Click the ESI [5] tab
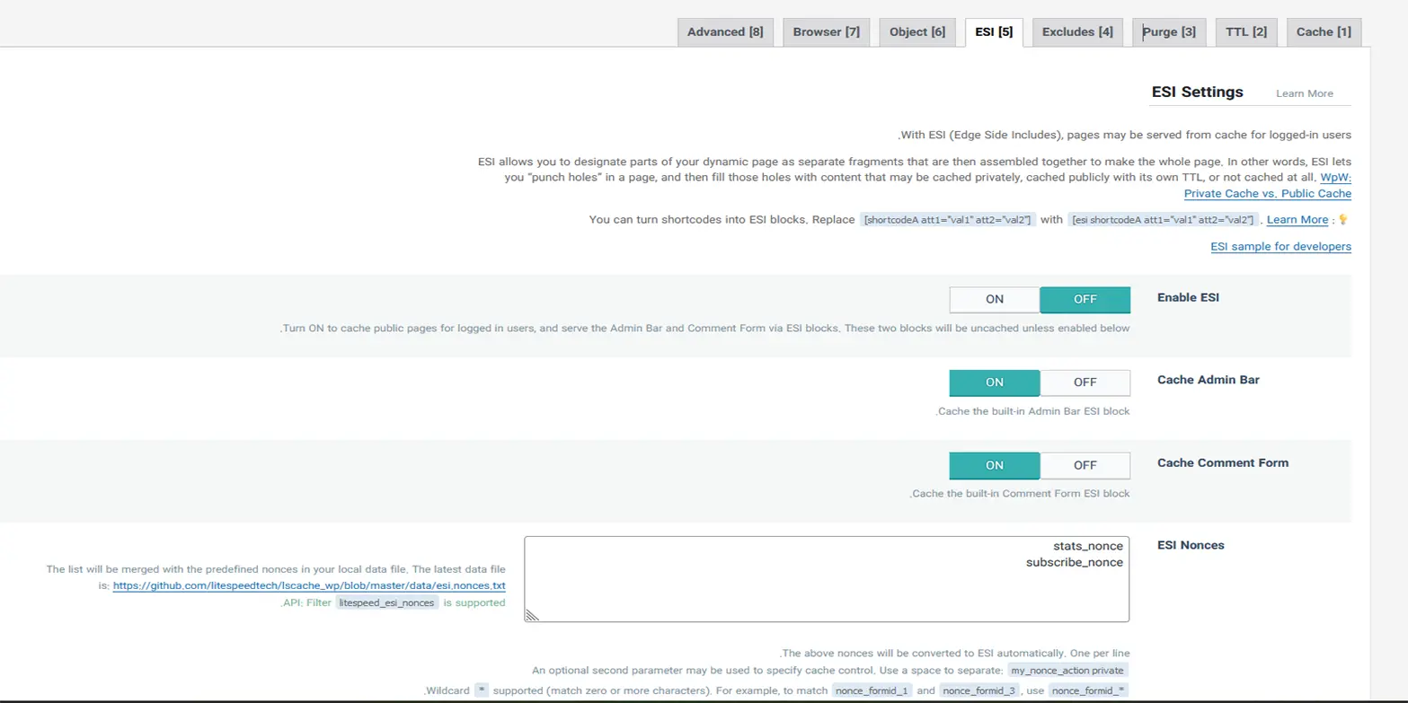 click(x=994, y=31)
